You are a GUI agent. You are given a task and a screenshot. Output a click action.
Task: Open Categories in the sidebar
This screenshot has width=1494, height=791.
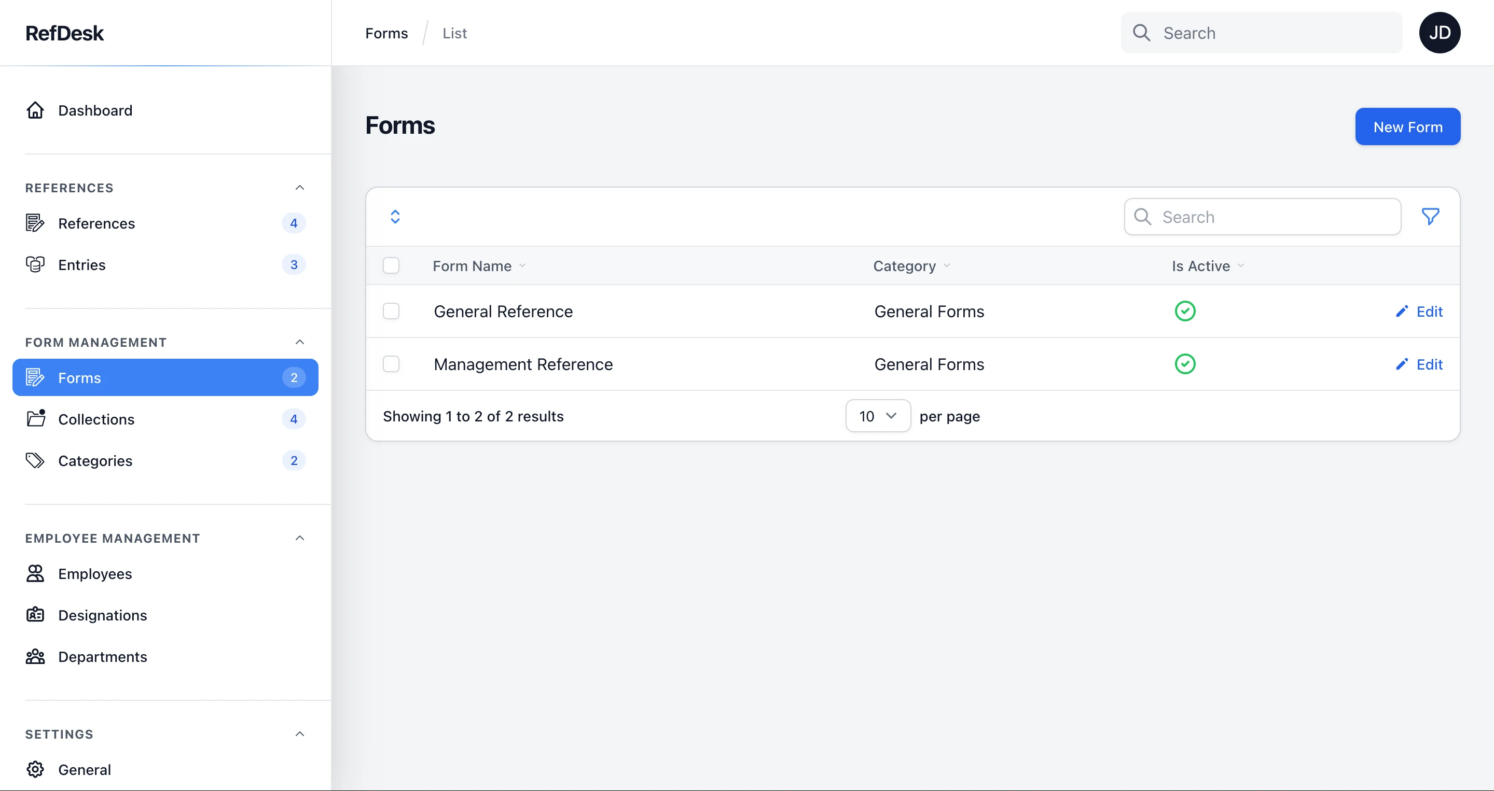click(x=165, y=461)
